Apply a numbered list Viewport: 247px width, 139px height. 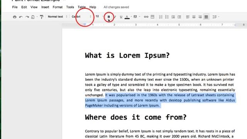(x=161, y=17)
